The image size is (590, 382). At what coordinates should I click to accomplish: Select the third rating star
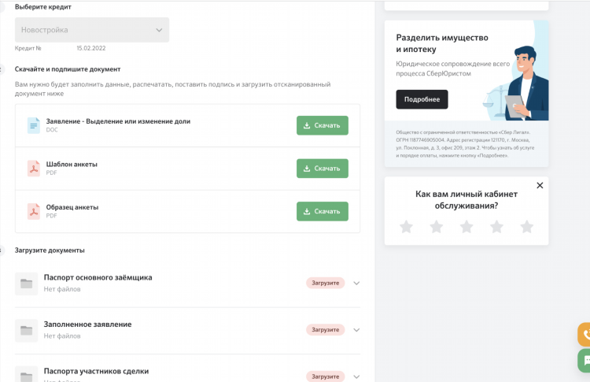click(466, 227)
